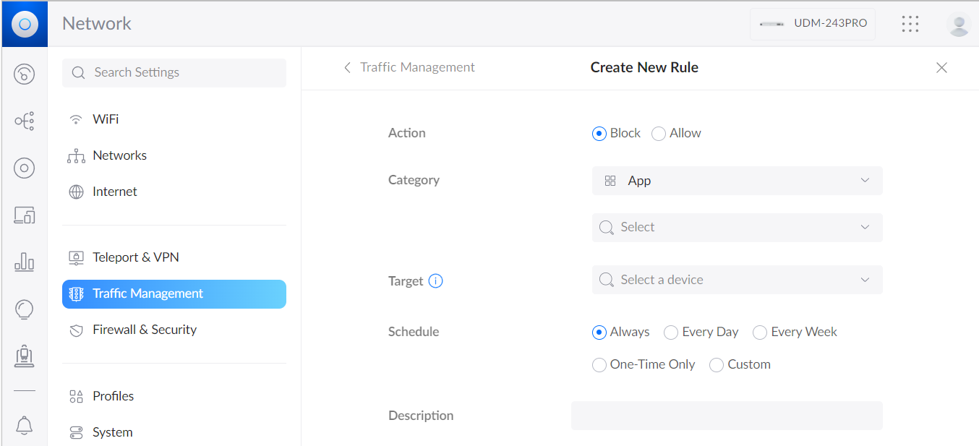Click the UDM-243PRO device selector
Image resolution: width=979 pixels, height=446 pixels.
point(813,24)
